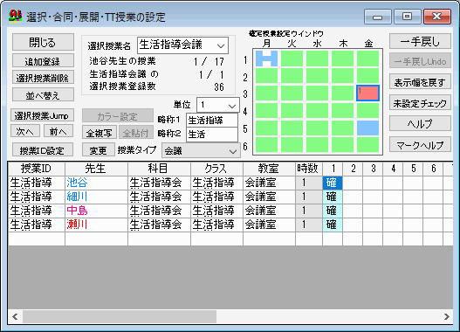
Task: Click column 2 header in period grid
Action: tap(353, 169)
